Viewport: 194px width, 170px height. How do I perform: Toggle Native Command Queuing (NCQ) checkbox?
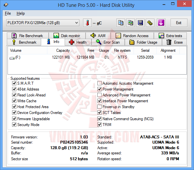pos(99,119)
